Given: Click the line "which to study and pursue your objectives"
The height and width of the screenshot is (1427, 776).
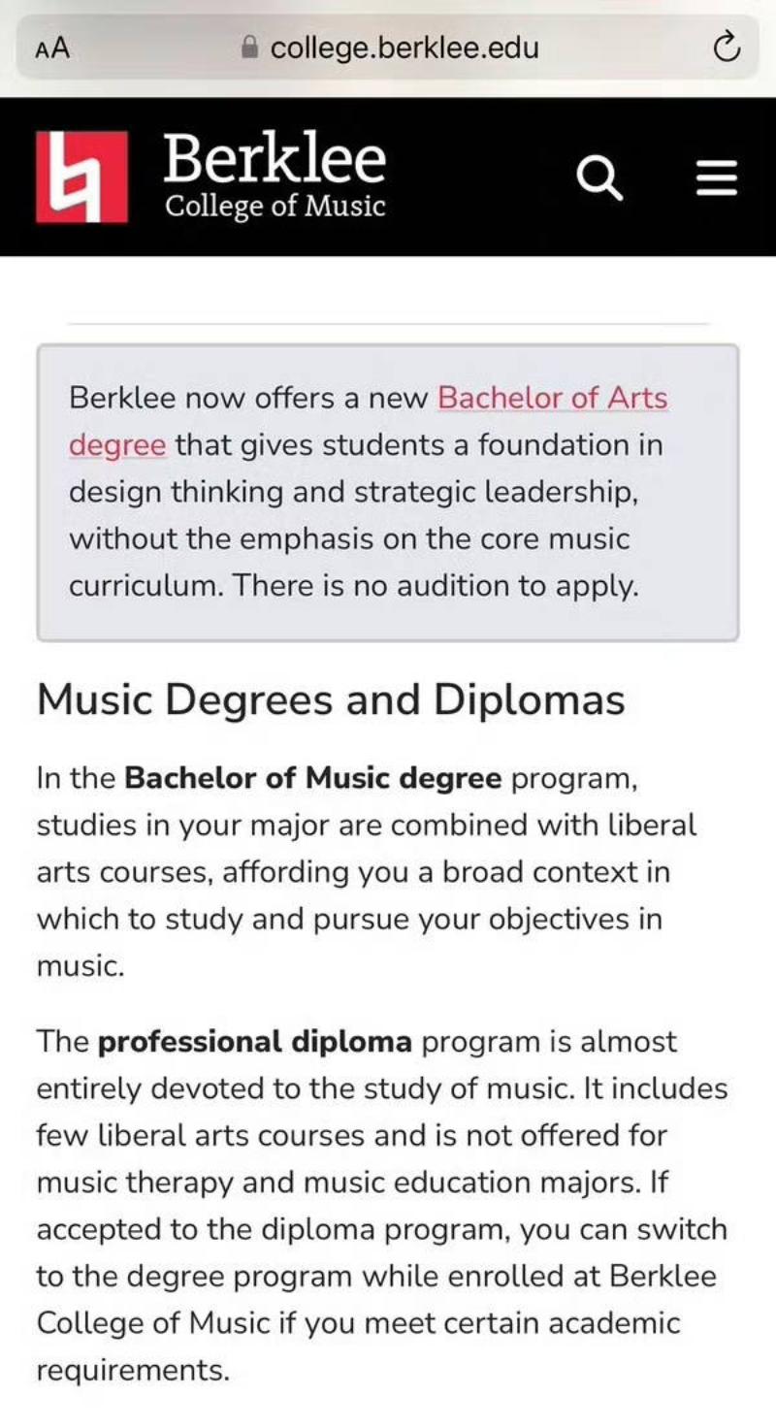Looking at the screenshot, I should [349, 920].
